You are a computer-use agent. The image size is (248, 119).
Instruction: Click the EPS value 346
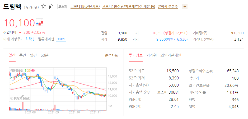point(236,99)
